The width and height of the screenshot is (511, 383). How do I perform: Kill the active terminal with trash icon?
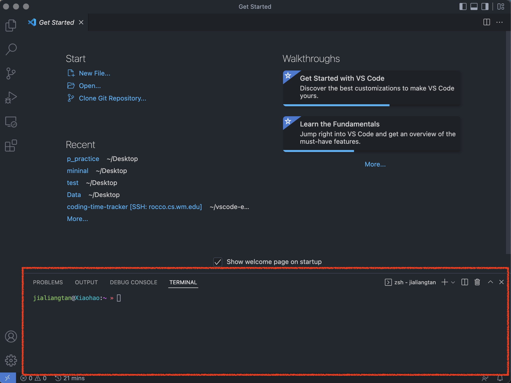[x=477, y=282]
